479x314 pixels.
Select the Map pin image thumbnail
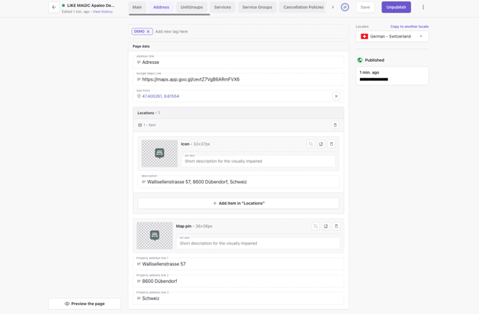[x=155, y=235]
